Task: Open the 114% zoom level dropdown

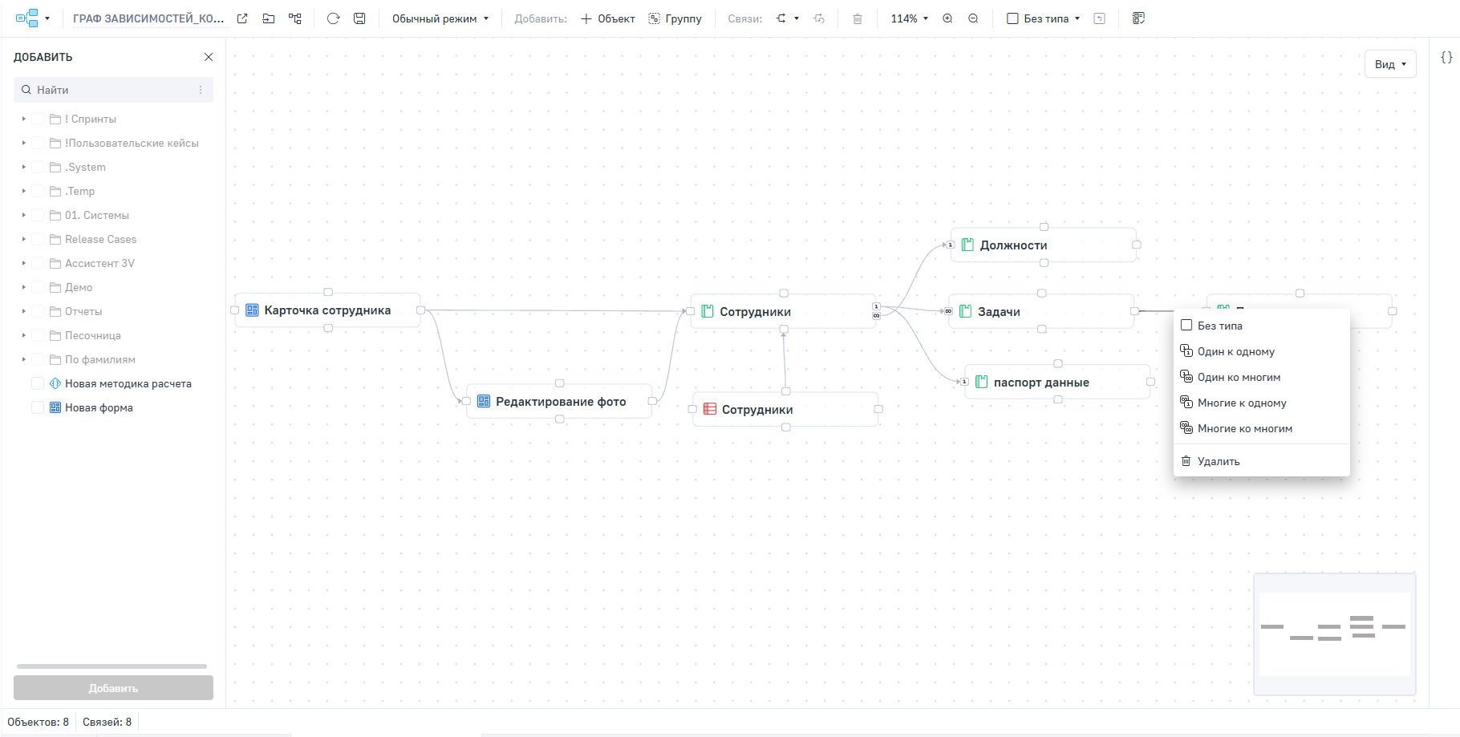Action: click(909, 18)
